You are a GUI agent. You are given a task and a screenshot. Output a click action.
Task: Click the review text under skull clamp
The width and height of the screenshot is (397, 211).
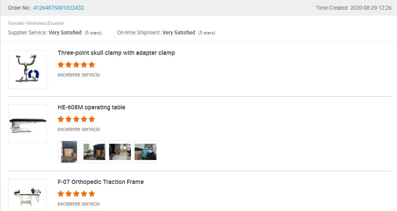(79, 75)
